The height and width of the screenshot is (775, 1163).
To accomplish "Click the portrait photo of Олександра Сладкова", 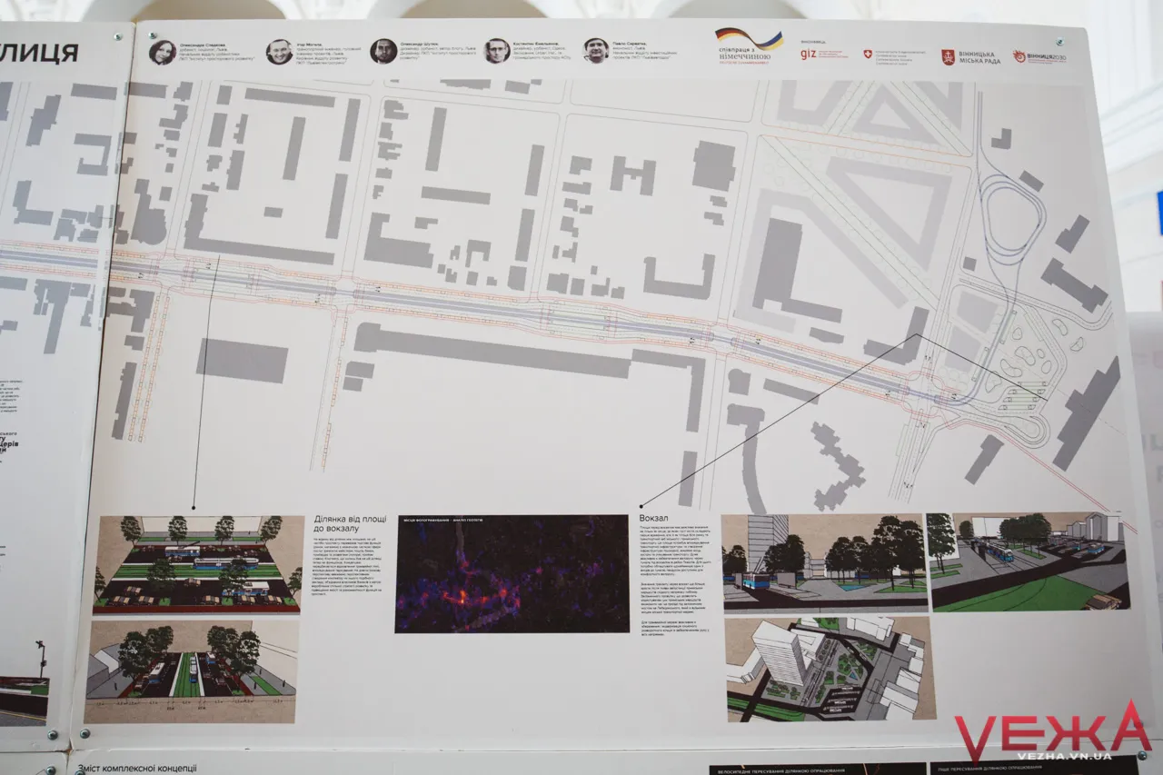I will click(x=163, y=52).
